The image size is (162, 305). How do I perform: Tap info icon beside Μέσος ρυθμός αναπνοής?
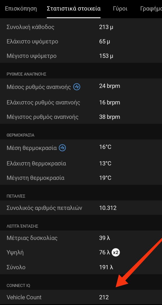[77, 87]
